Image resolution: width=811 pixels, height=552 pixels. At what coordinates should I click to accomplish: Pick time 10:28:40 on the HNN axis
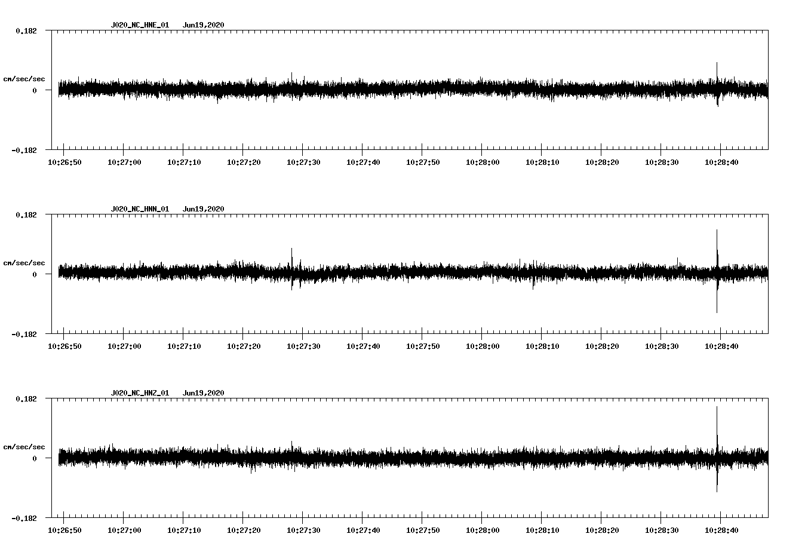(721, 346)
